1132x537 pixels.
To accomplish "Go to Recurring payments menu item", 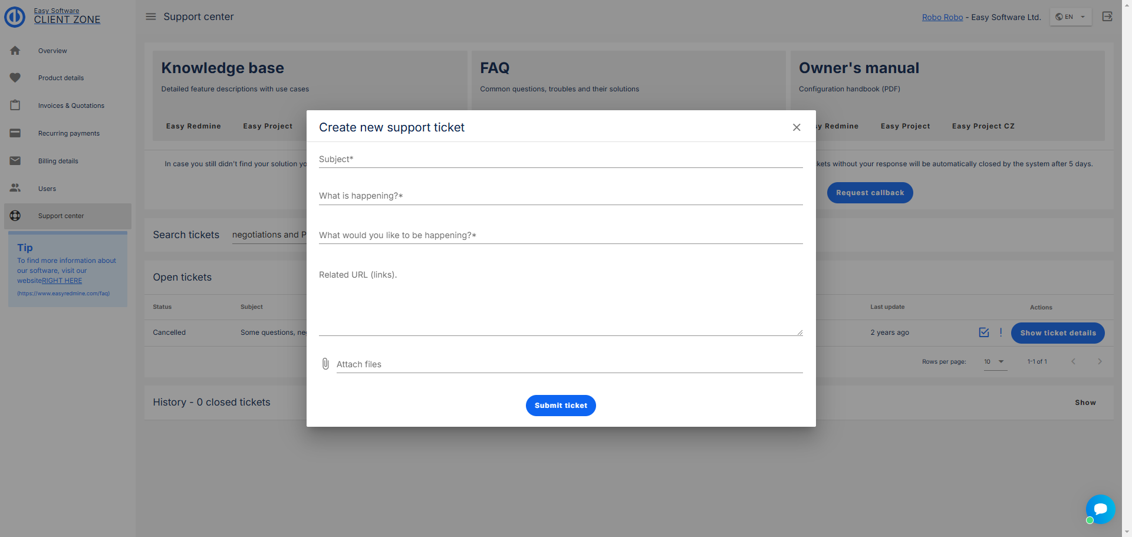I will tap(68, 133).
